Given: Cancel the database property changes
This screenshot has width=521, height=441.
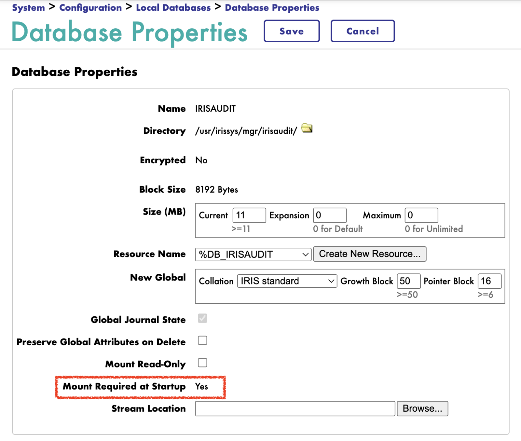Looking at the screenshot, I should point(363,31).
